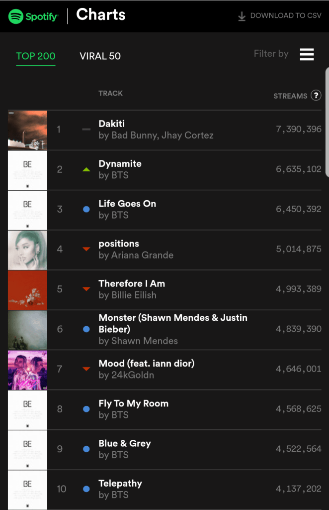Viewport: 329px width, 510px height.
Task: Switch to the TOP 200 tab
Action: [x=36, y=56]
